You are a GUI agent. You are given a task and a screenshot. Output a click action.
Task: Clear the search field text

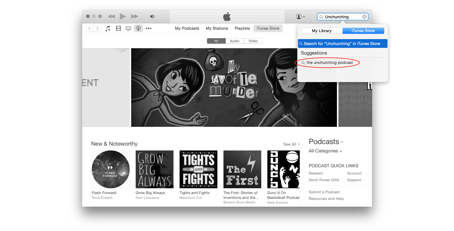pos(364,17)
